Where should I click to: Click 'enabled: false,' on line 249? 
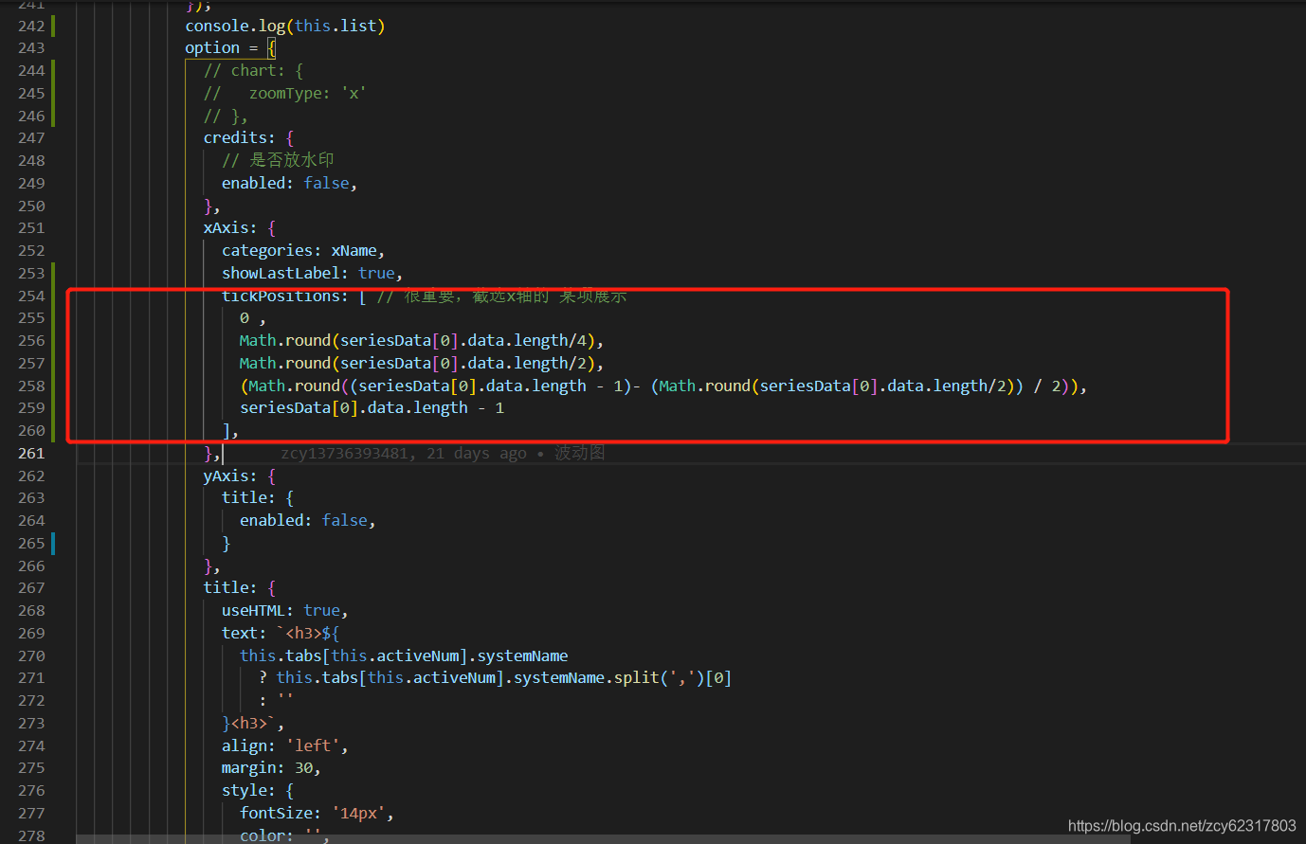pos(289,183)
